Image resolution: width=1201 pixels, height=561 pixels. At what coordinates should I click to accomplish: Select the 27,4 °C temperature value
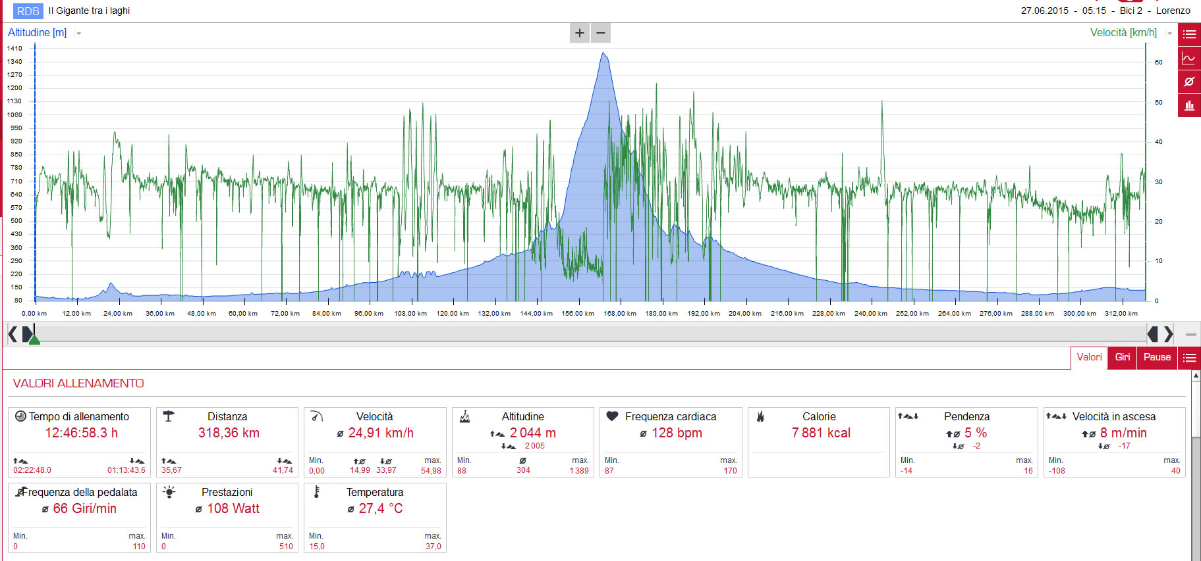point(381,508)
